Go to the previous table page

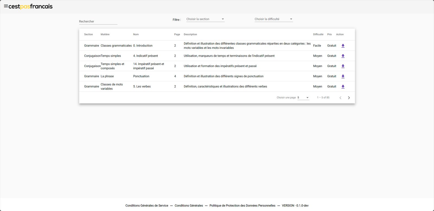pos(340,98)
